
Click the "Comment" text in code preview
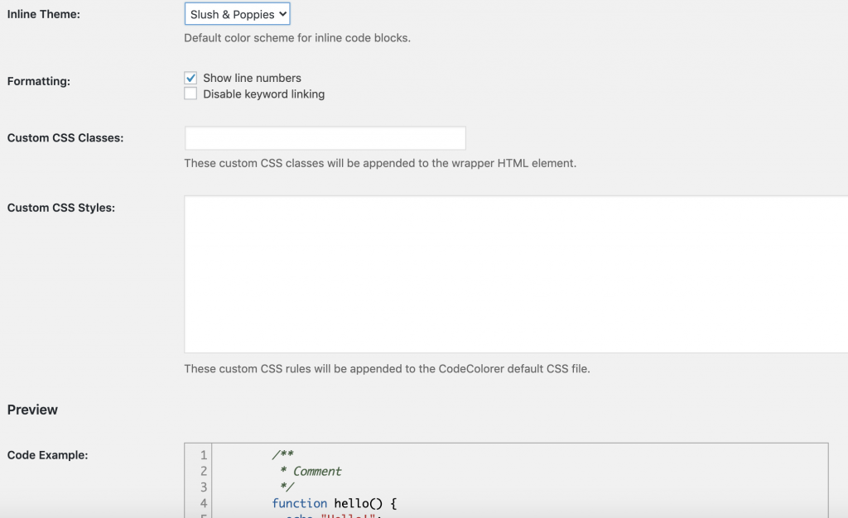317,471
